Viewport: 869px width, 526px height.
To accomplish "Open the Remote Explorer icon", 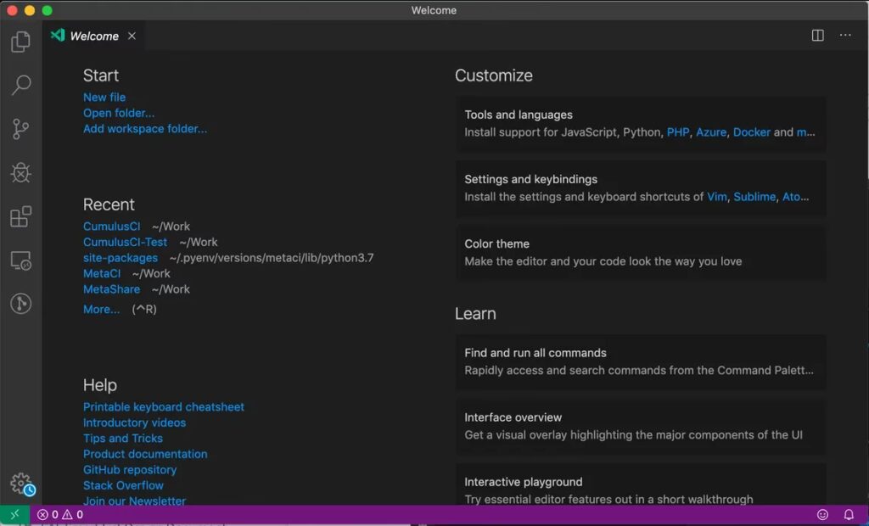I will pos(20,260).
